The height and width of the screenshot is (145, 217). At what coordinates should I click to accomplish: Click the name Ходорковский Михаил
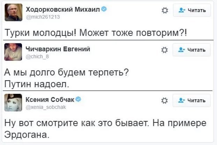pos(63,9)
